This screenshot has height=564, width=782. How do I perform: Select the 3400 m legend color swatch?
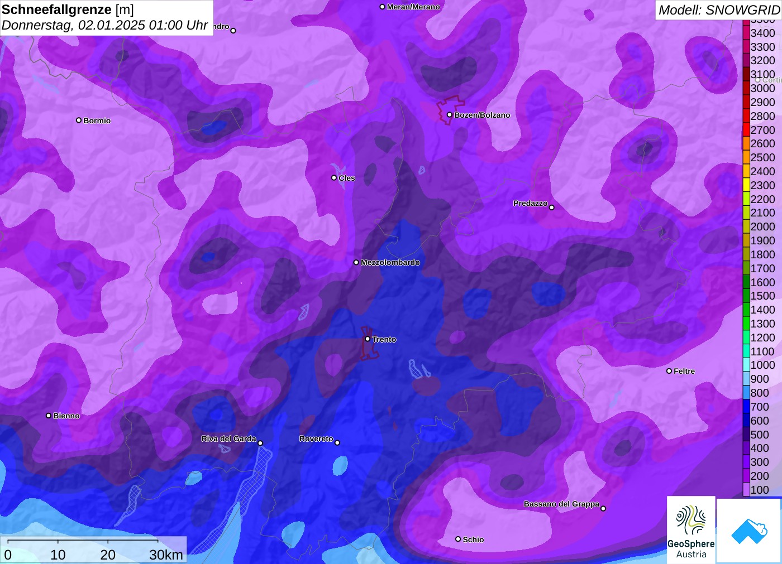(746, 33)
